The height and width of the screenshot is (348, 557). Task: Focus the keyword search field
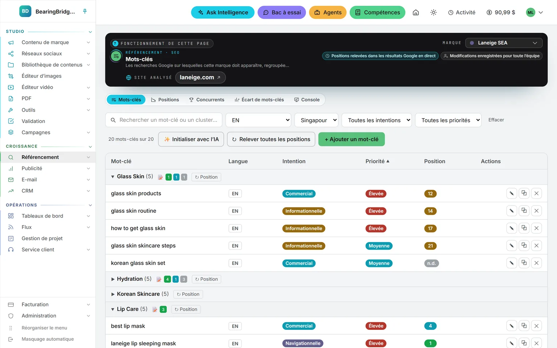tap(164, 120)
